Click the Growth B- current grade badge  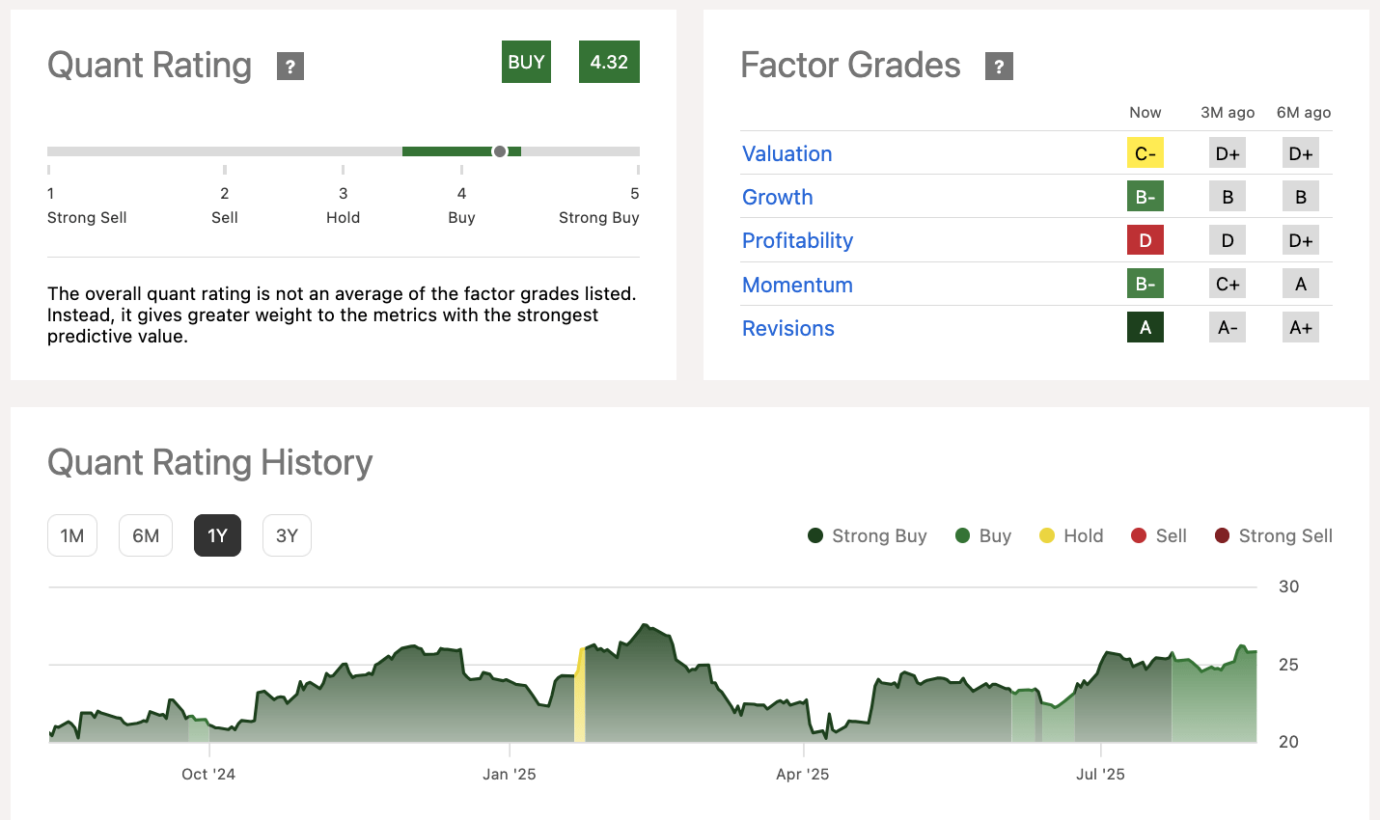tap(1145, 197)
